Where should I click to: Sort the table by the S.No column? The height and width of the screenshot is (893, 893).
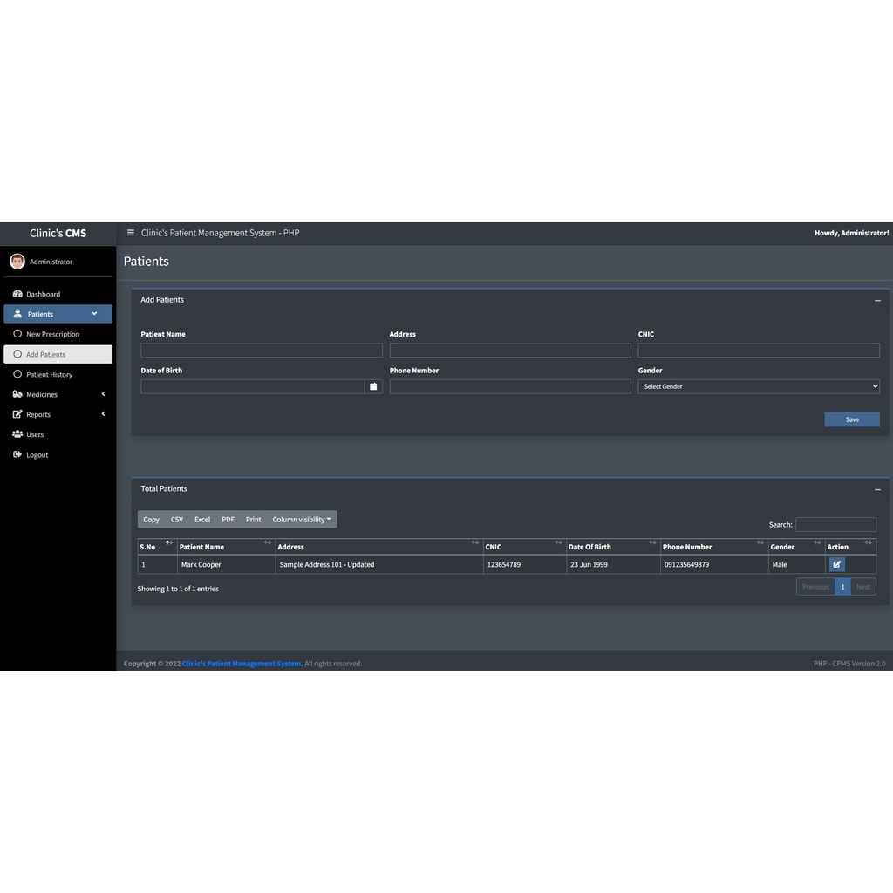pyautogui.click(x=157, y=547)
